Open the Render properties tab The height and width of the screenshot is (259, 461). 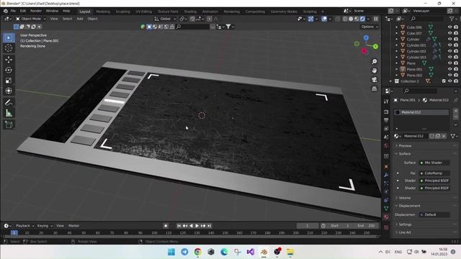pyautogui.click(x=386, y=112)
